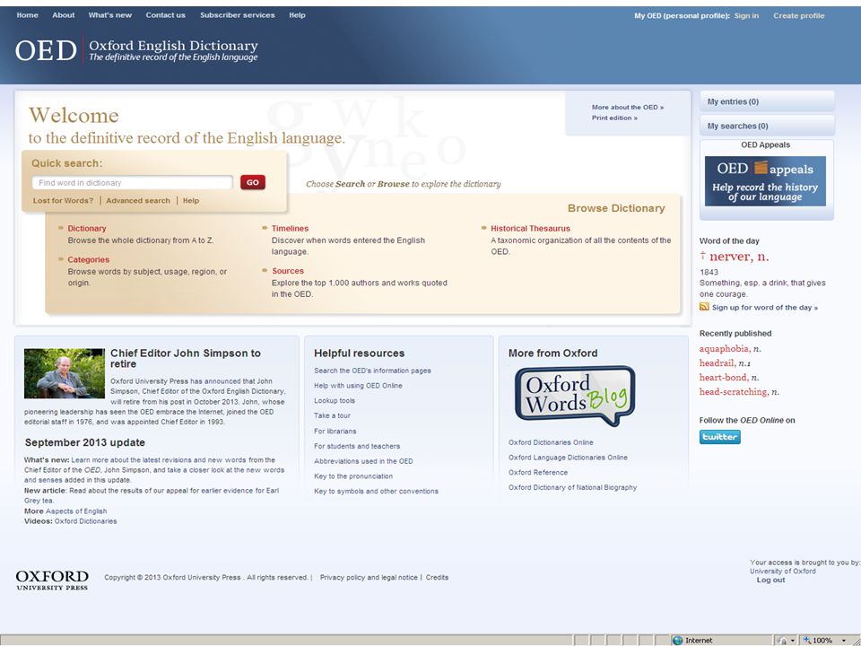Click Sign up for word of the day
The height and width of the screenshot is (646, 861).
[x=764, y=308]
